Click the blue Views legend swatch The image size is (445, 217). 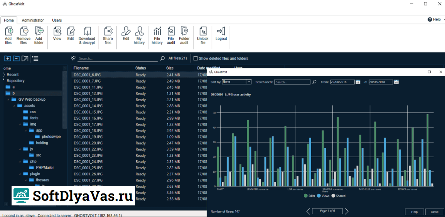pos(319,196)
